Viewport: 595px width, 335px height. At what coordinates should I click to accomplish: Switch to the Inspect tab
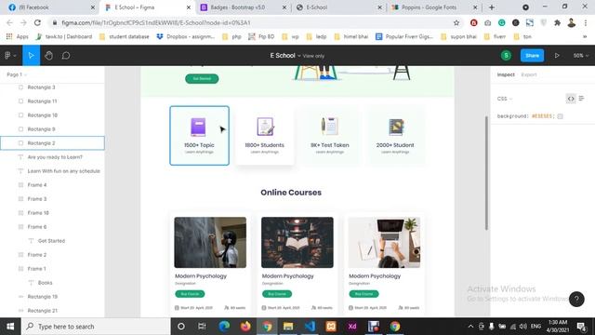pos(506,74)
